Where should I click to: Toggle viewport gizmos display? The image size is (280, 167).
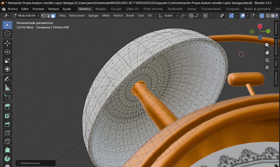[231, 16]
